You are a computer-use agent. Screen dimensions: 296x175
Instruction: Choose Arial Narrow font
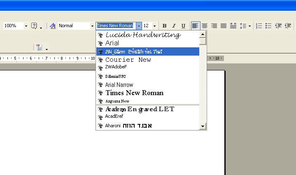[x=148, y=85]
